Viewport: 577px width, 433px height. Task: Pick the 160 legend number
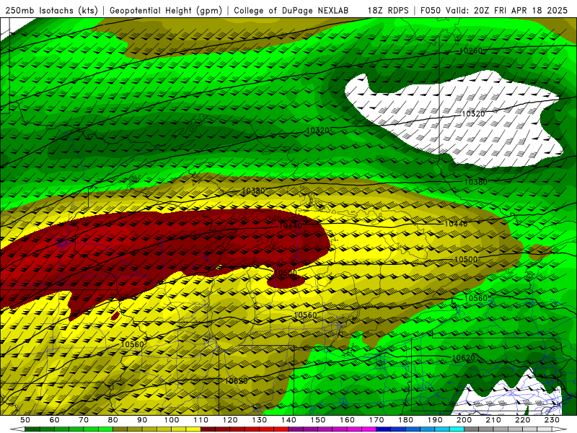click(x=347, y=420)
